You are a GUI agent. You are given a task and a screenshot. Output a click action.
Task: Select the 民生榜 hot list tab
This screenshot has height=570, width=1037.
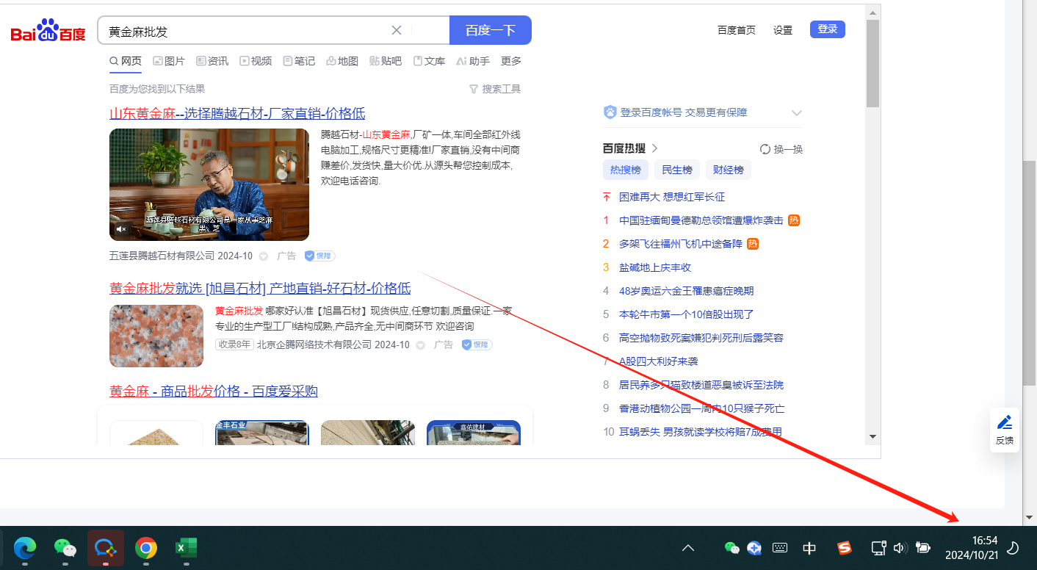(676, 170)
